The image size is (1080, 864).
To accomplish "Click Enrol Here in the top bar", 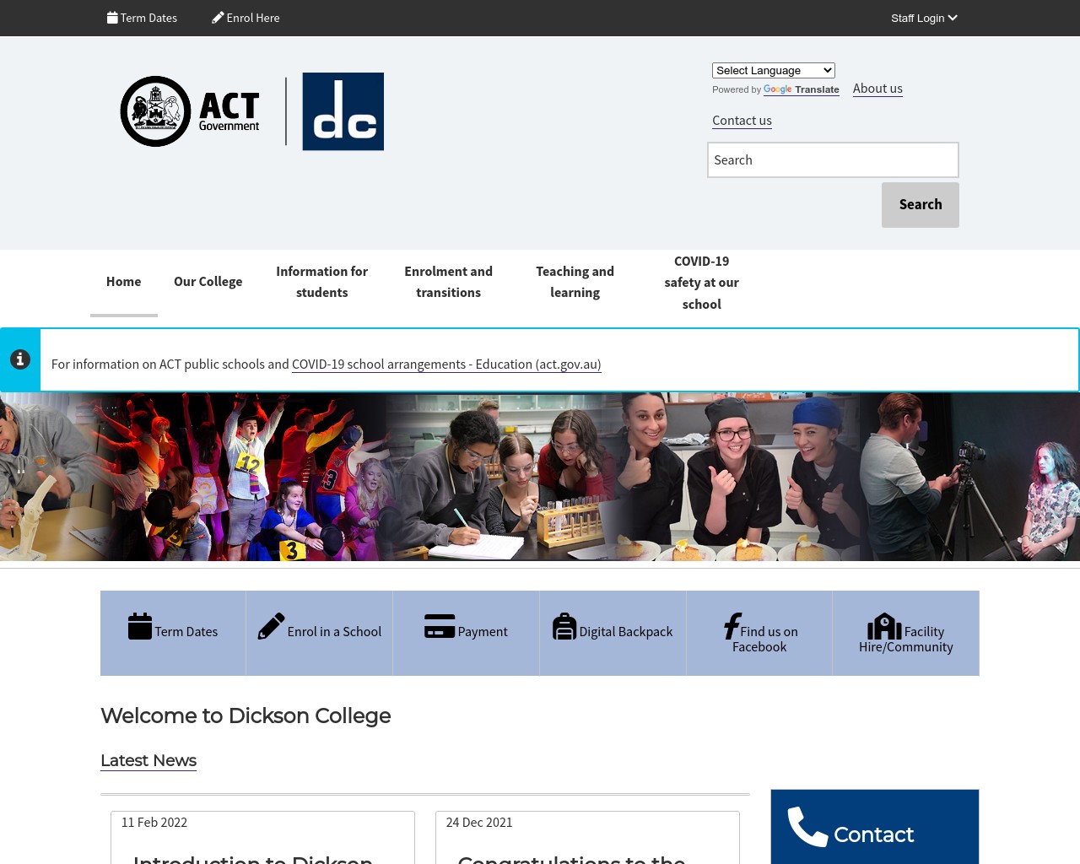I will (246, 18).
